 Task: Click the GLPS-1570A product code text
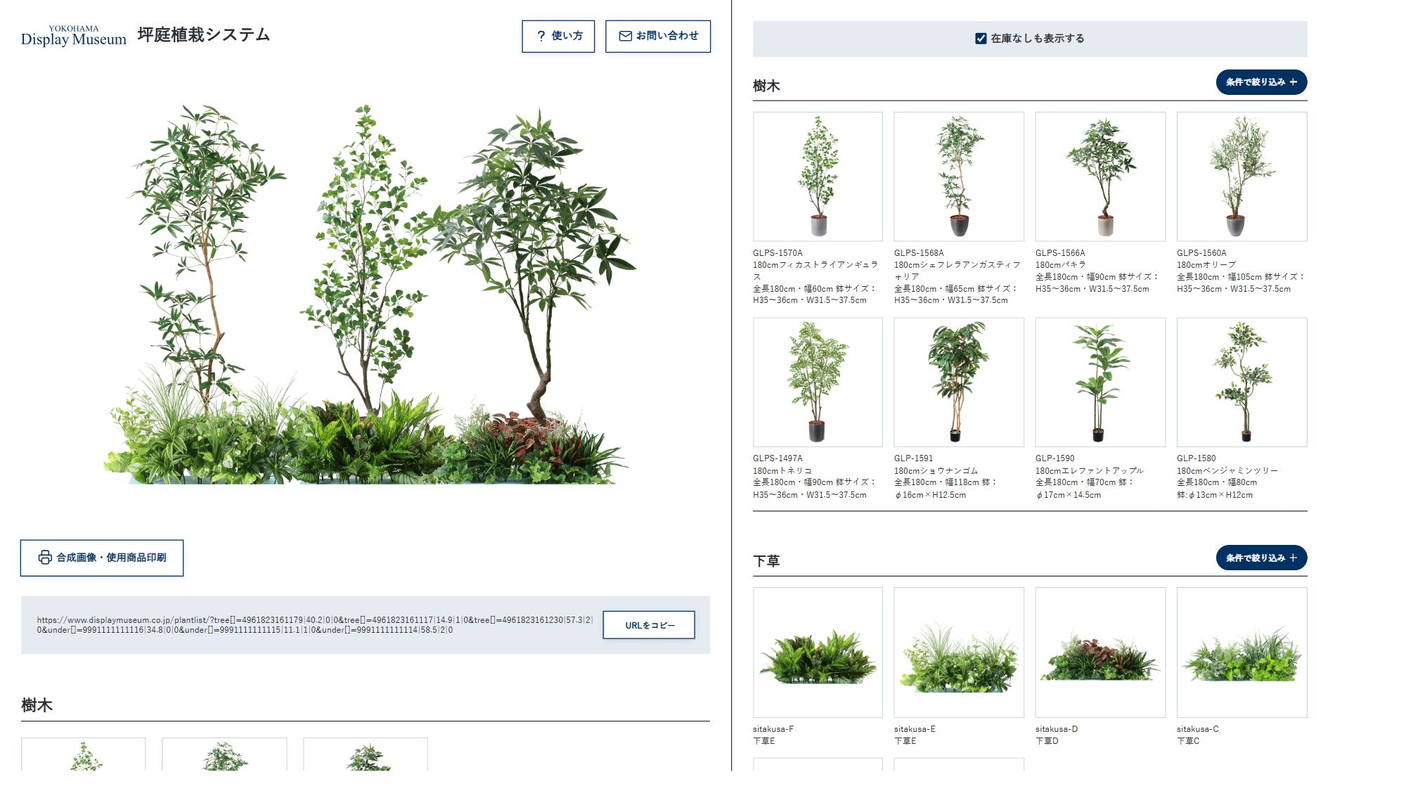[x=778, y=253]
